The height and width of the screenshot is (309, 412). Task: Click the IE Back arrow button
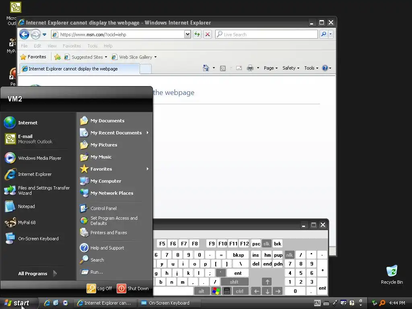point(24,35)
